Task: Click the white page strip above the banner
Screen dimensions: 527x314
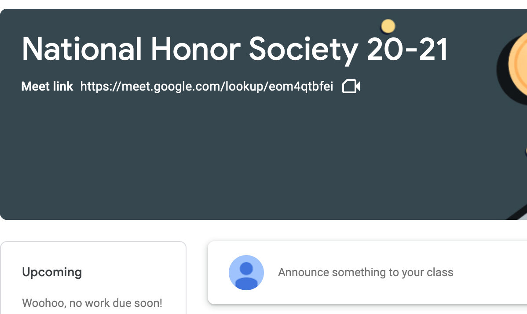Action: (x=264, y=4)
